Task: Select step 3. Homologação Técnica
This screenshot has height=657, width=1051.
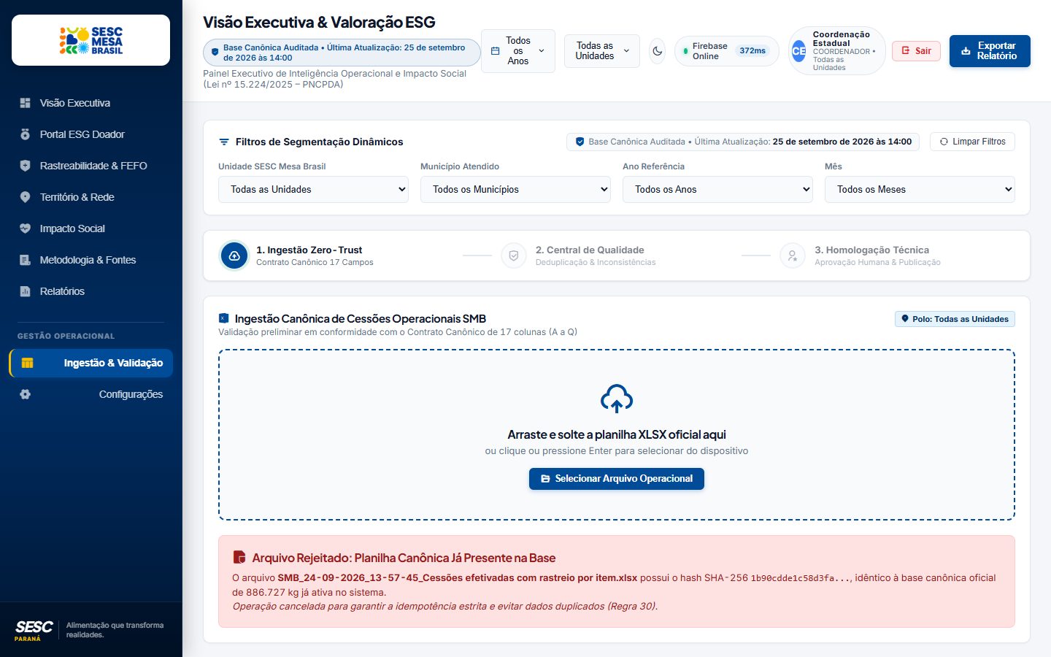Action: tap(861, 255)
